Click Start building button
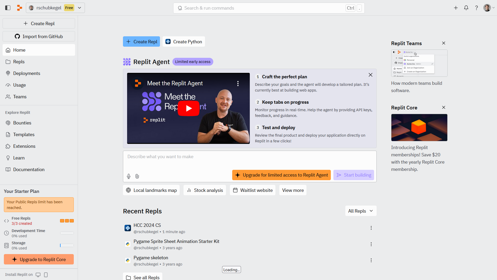This screenshot has width=497, height=280. tap(354, 175)
